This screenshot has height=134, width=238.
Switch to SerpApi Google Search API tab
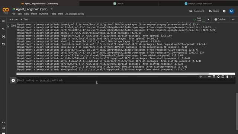point(198,3)
